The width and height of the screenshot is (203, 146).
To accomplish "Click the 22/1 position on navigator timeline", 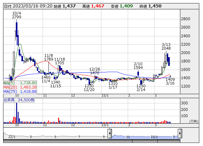I will (x=12, y=137).
